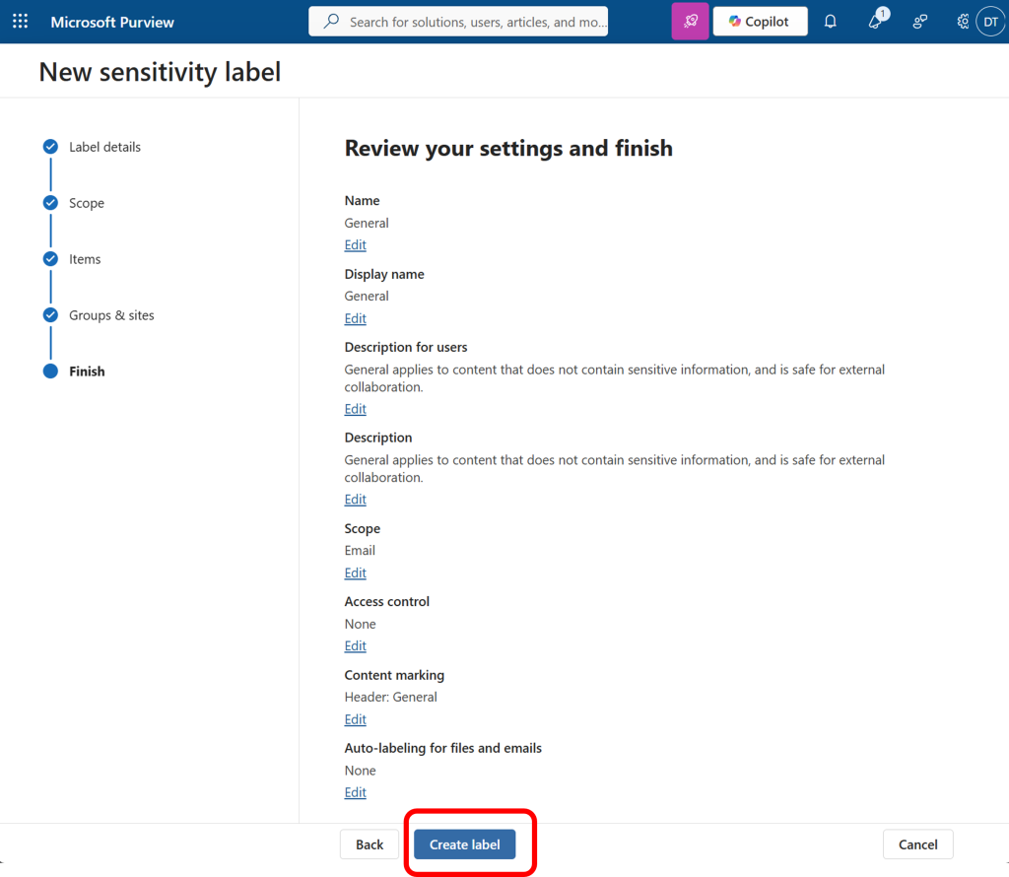Open the people/community icon in header
The width and height of the screenshot is (1009, 877).
click(920, 22)
